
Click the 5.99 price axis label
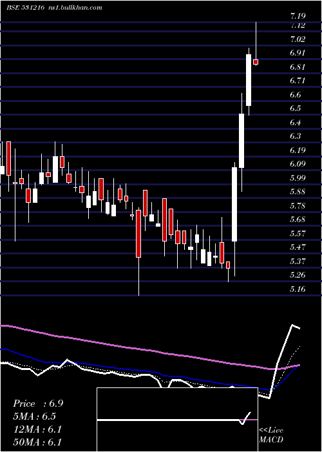point(298,178)
